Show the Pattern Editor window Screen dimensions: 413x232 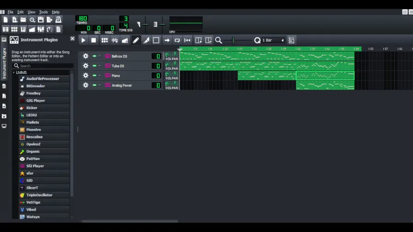click(x=15, y=29)
